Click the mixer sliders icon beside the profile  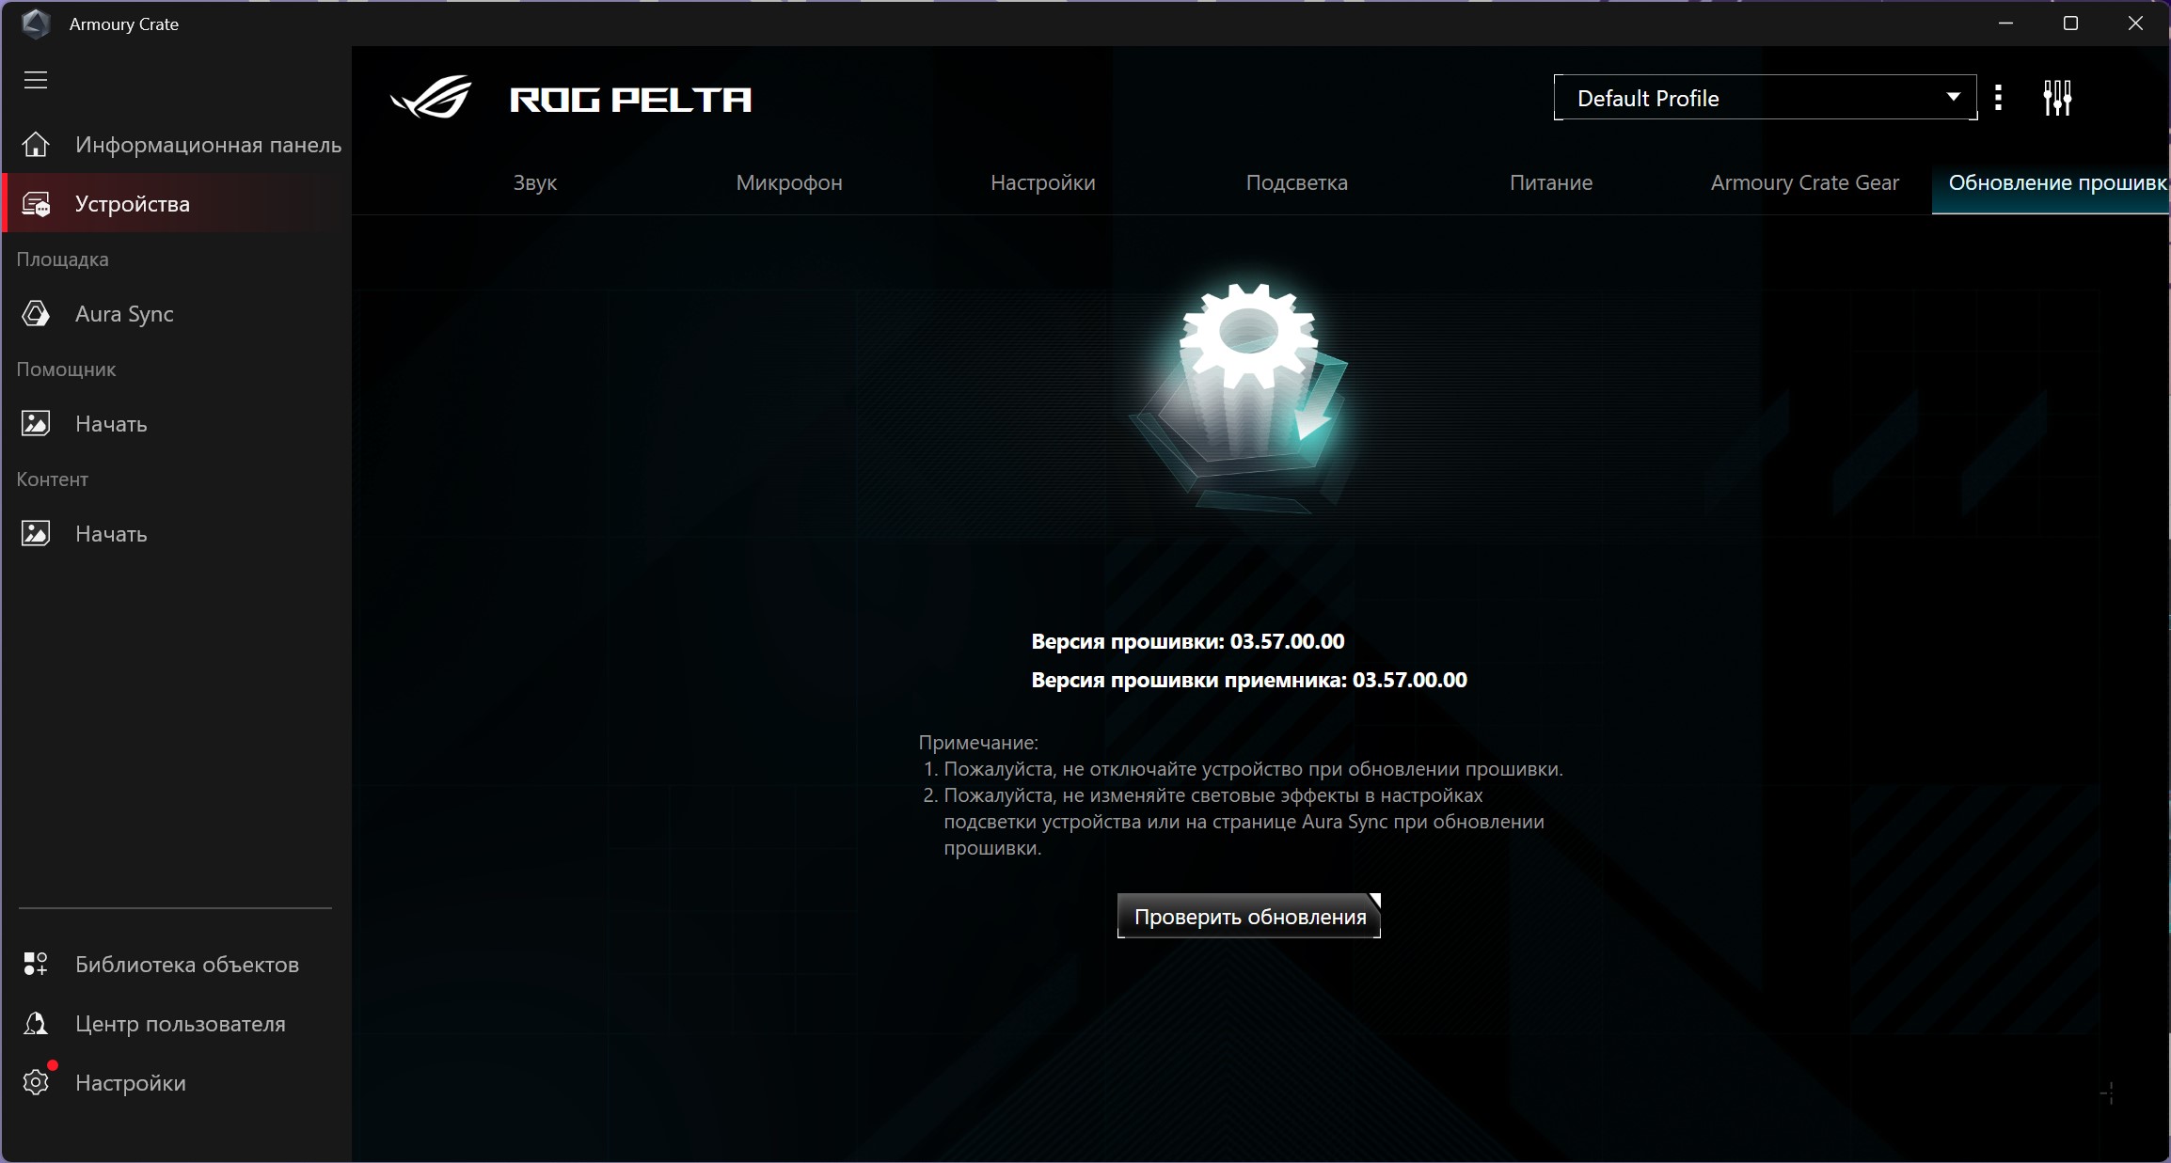click(2057, 98)
